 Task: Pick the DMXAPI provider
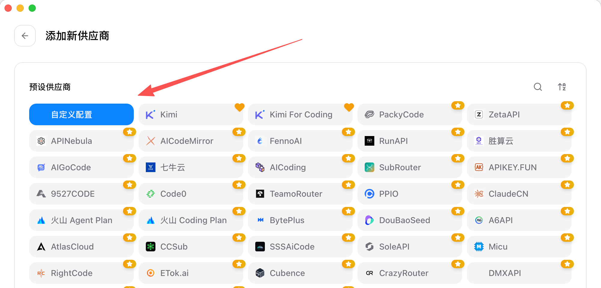pyautogui.click(x=519, y=273)
